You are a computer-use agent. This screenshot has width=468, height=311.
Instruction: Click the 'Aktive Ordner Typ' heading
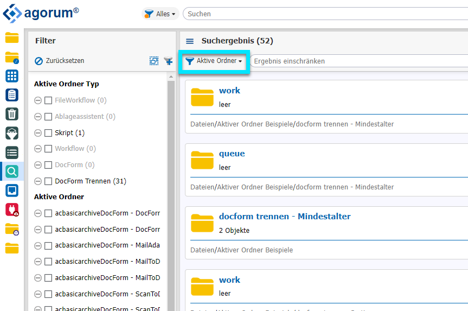click(66, 84)
